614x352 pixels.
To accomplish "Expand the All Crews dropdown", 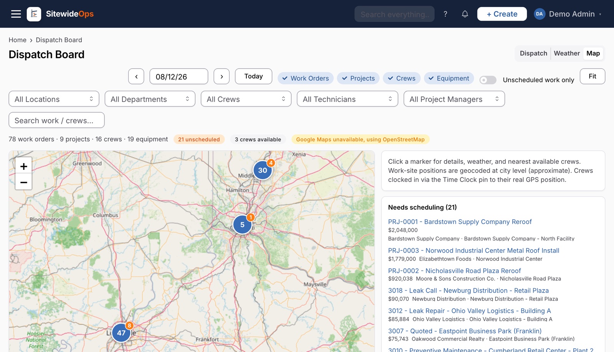I will [246, 99].
